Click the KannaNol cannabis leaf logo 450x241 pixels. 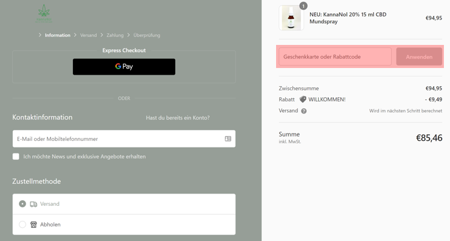(x=44, y=13)
